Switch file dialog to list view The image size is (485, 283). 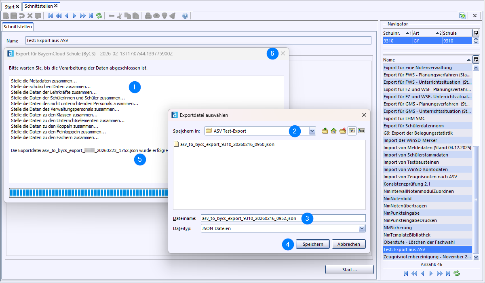click(352, 131)
